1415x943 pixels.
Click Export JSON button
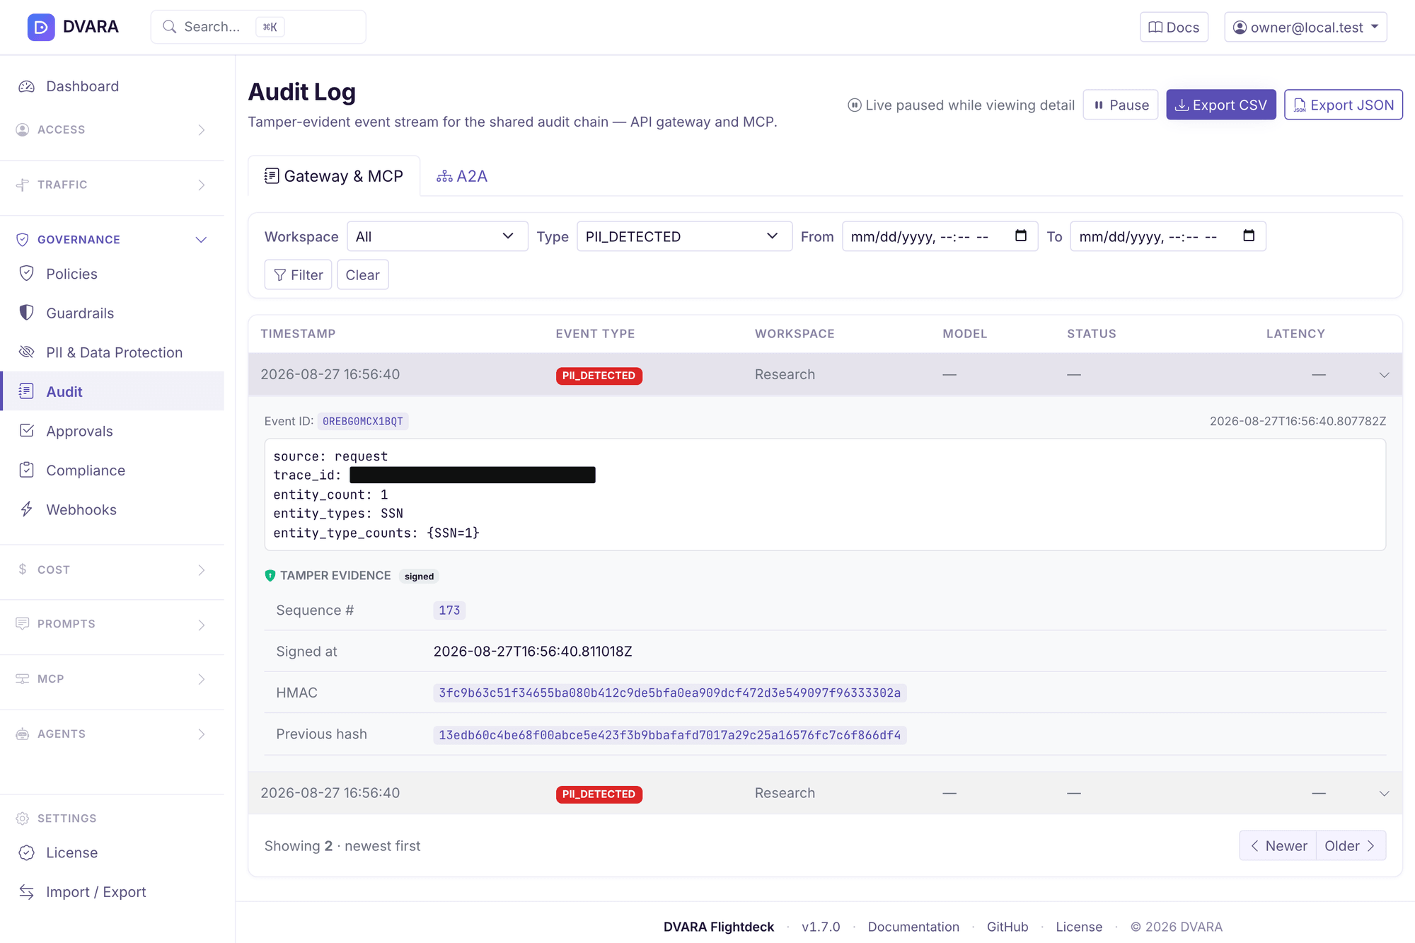[x=1344, y=105]
